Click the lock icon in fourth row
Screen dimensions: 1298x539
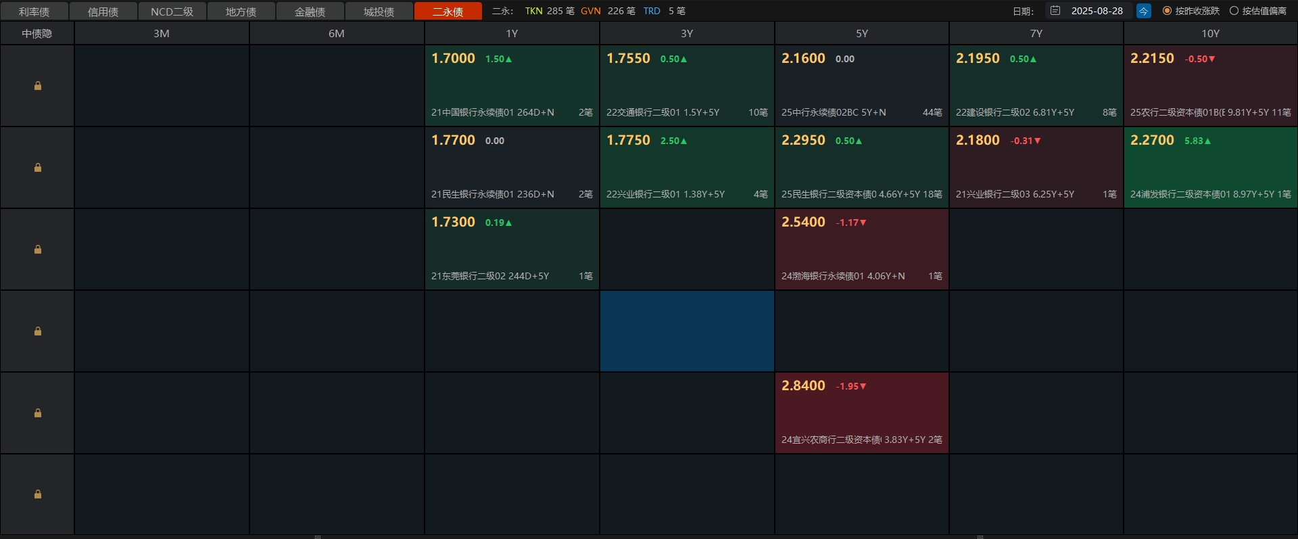pyautogui.click(x=38, y=331)
